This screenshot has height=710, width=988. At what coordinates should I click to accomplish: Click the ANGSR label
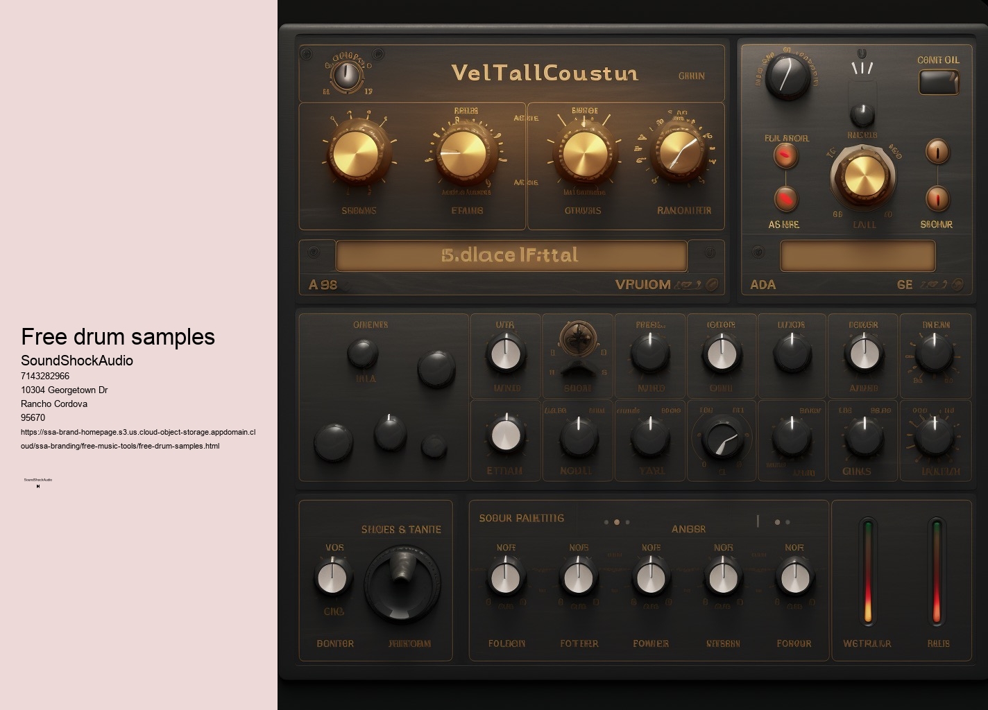point(688,529)
